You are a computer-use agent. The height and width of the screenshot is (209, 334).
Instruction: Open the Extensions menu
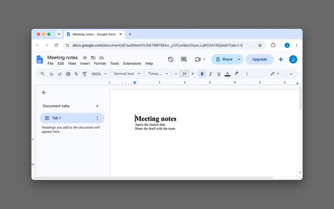point(132,64)
